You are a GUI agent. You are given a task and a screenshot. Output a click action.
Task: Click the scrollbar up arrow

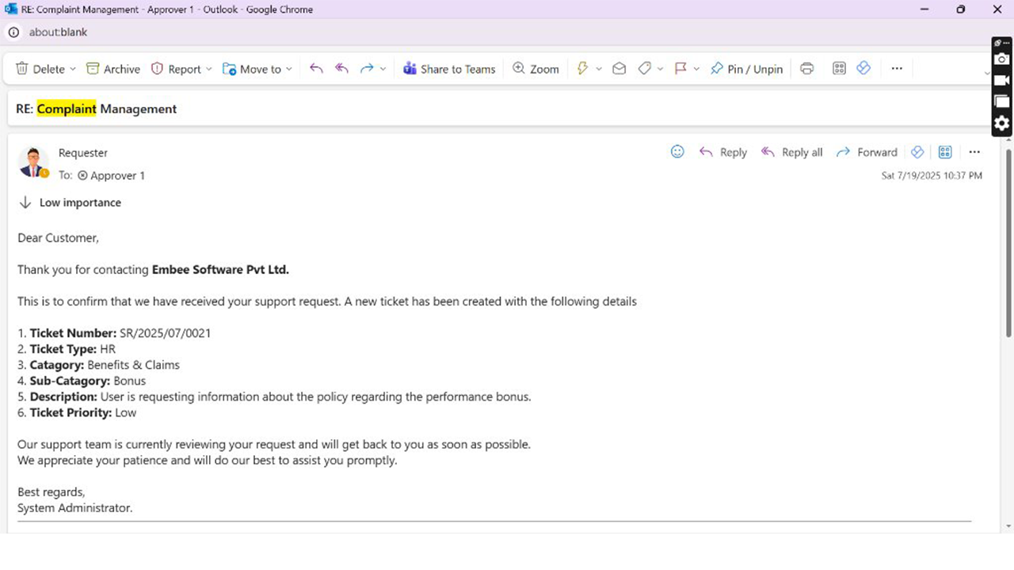[x=1008, y=139]
